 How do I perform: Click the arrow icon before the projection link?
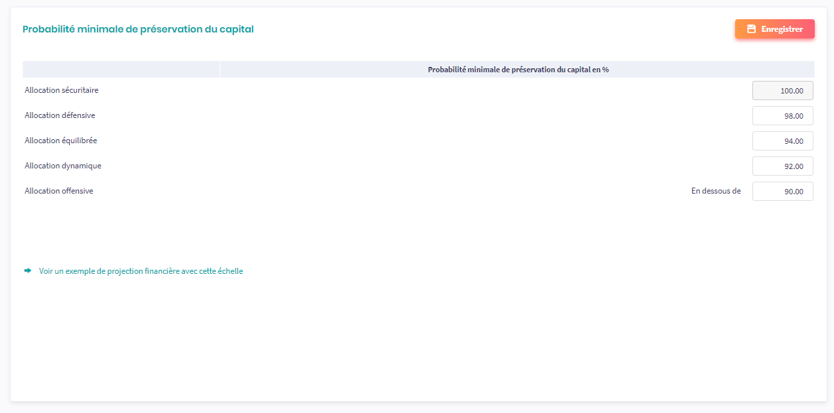click(28, 270)
